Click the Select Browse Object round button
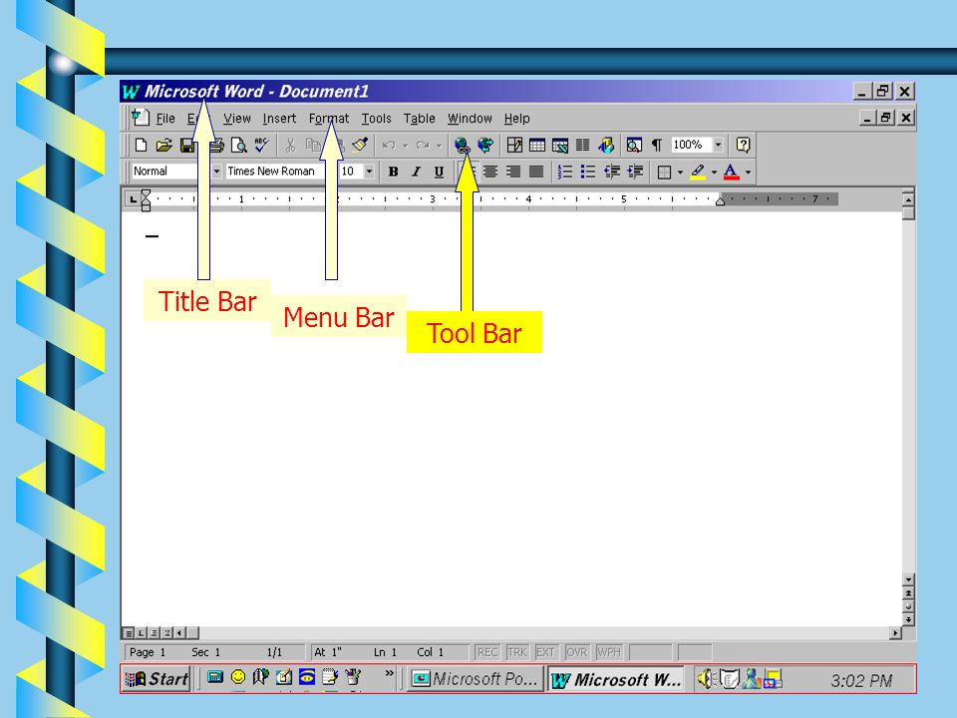This screenshot has height=718, width=957. (x=908, y=606)
